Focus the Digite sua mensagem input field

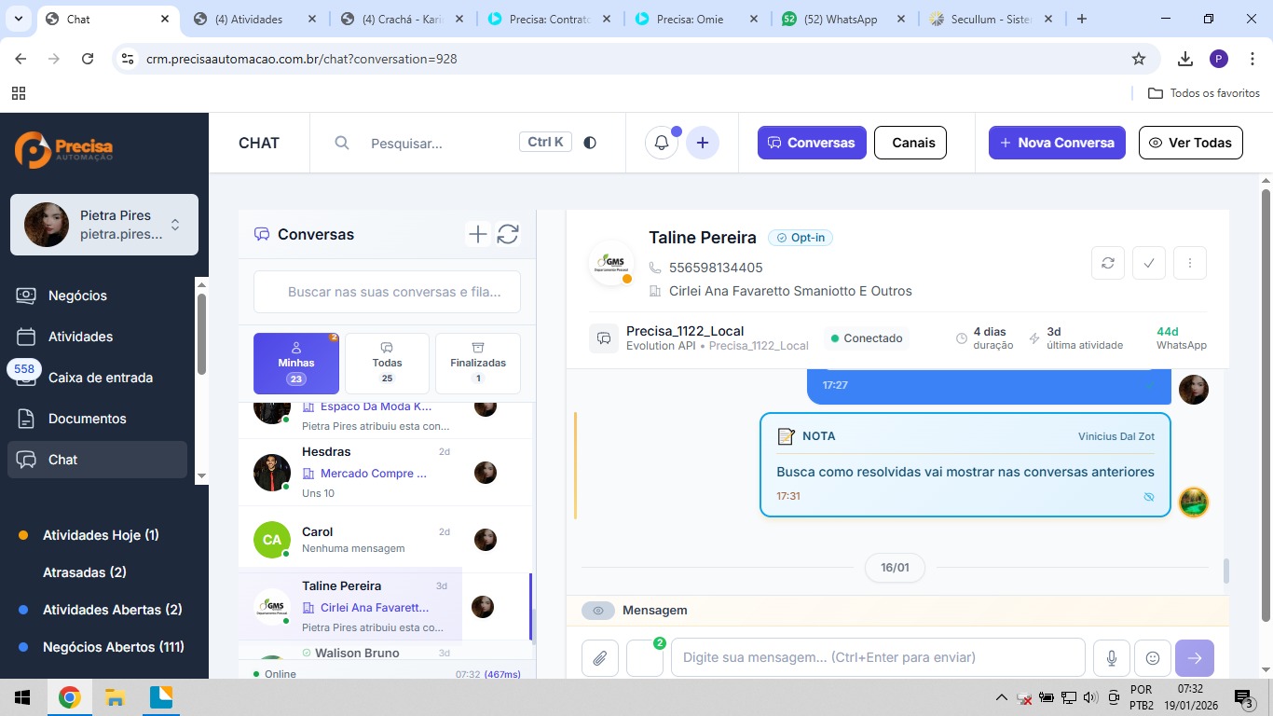click(x=878, y=657)
